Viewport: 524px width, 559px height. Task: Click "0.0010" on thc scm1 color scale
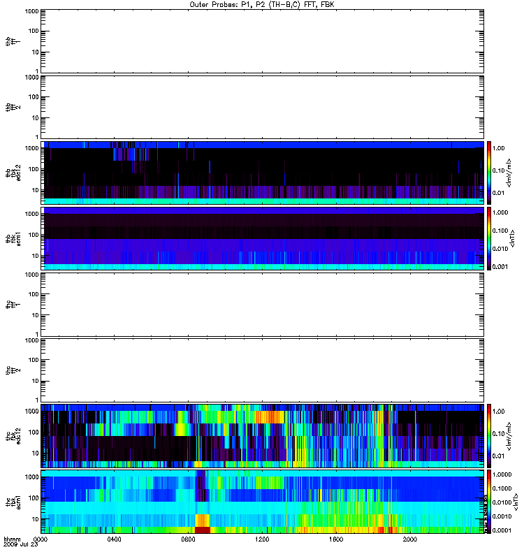point(502,516)
